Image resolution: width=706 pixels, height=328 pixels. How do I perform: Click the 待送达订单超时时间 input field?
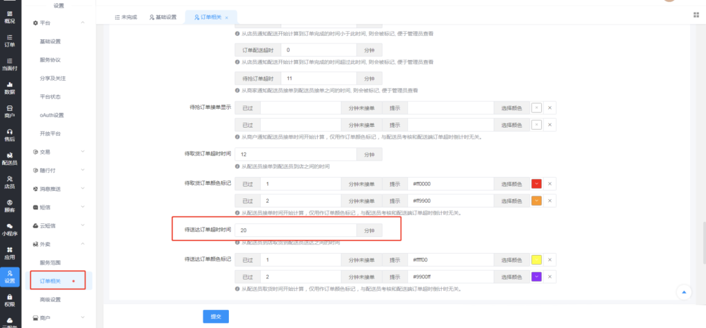[294, 231]
